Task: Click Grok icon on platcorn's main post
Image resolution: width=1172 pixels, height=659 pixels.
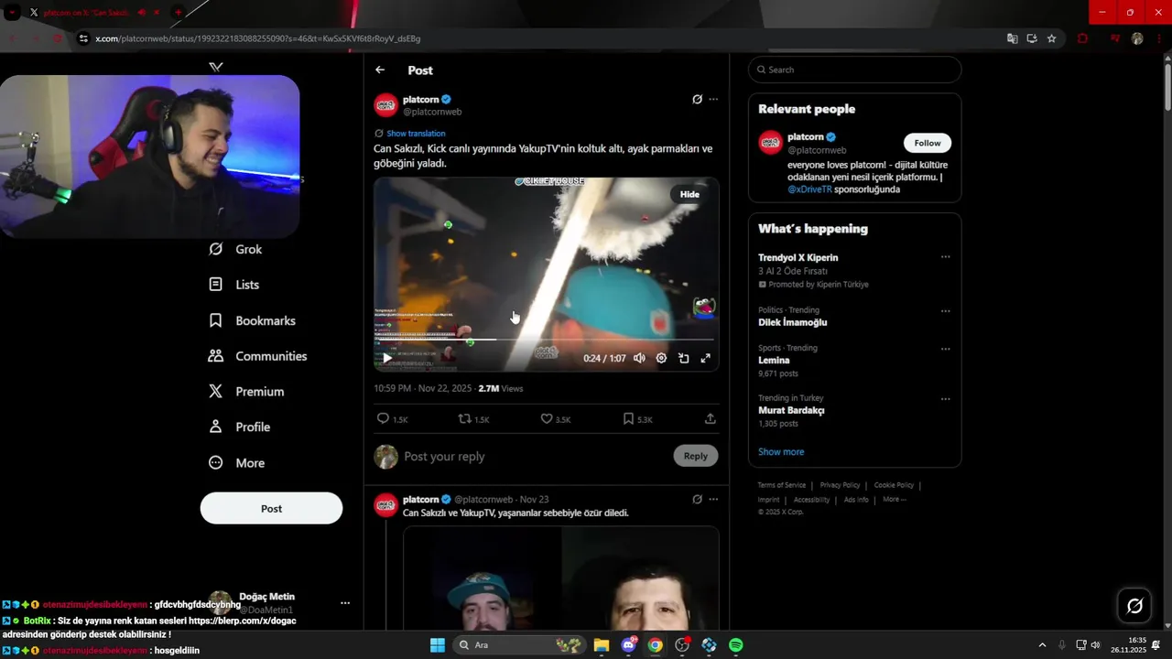Action: [697, 99]
